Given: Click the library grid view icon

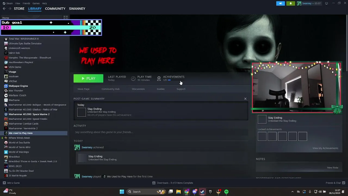Looking at the screenshot, I should point(66,17).
